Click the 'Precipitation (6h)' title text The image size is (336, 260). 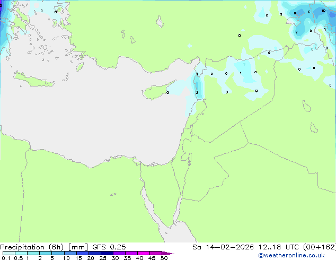pos(32,247)
